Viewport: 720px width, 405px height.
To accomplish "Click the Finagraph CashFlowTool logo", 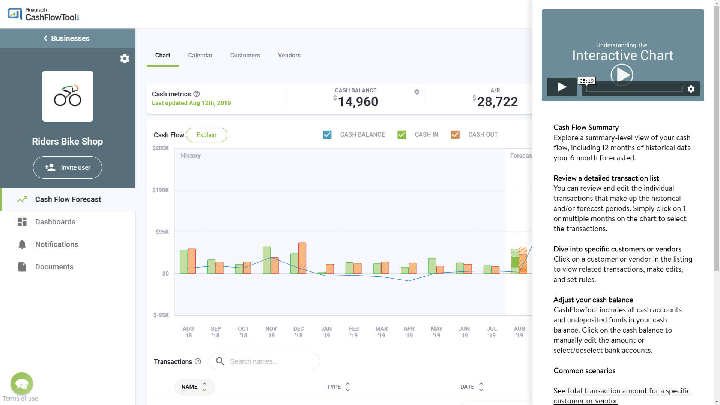I will [x=43, y=14].
